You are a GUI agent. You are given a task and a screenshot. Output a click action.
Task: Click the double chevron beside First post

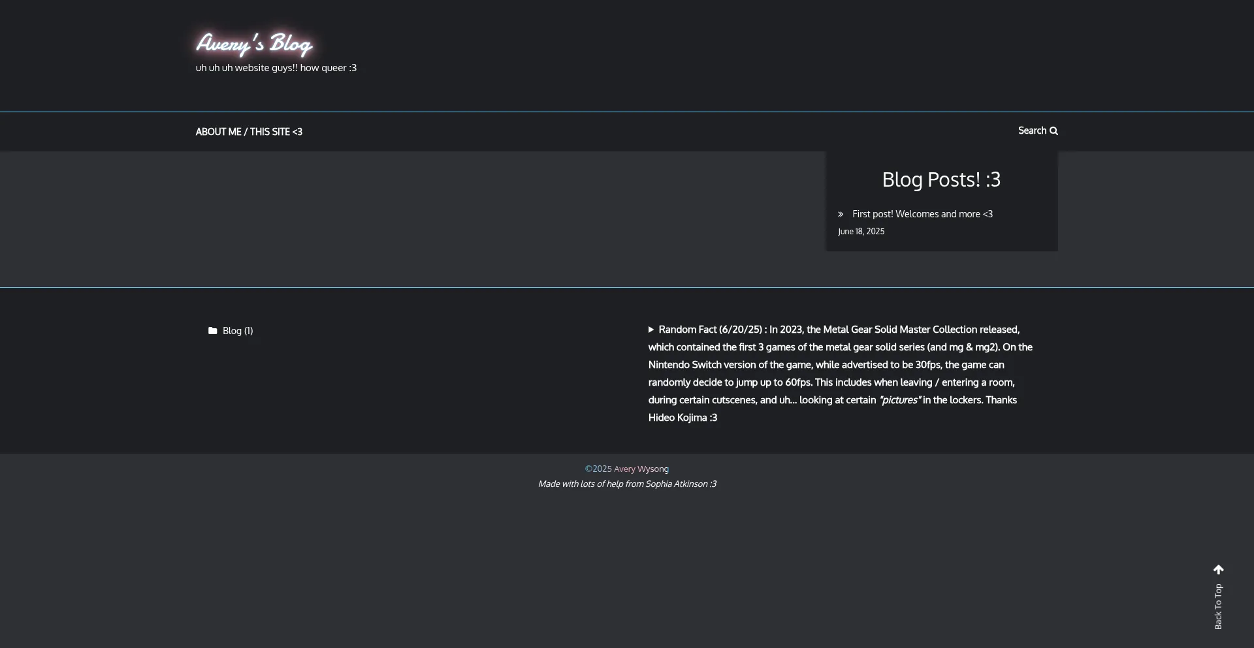click(841, 214)
